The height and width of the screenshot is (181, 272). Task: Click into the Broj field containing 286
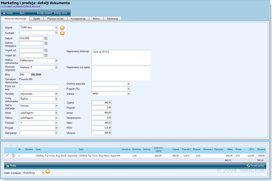(24, 75)
